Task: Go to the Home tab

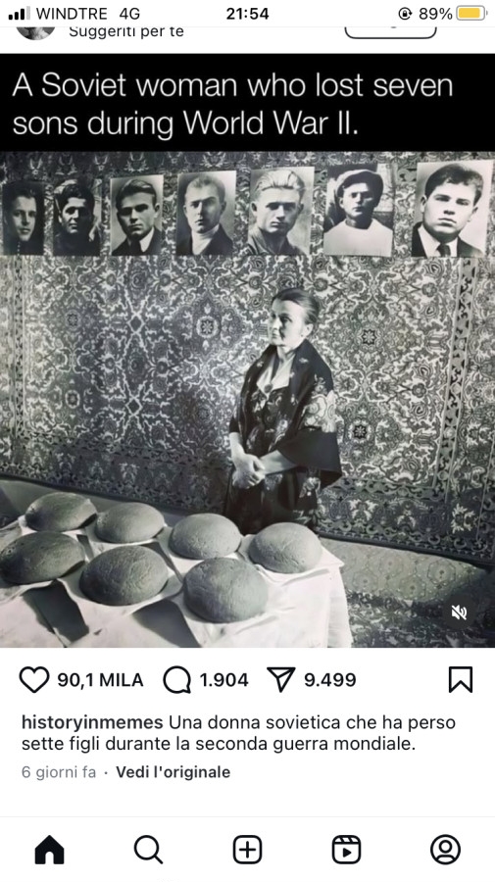Action: point(49,850)
